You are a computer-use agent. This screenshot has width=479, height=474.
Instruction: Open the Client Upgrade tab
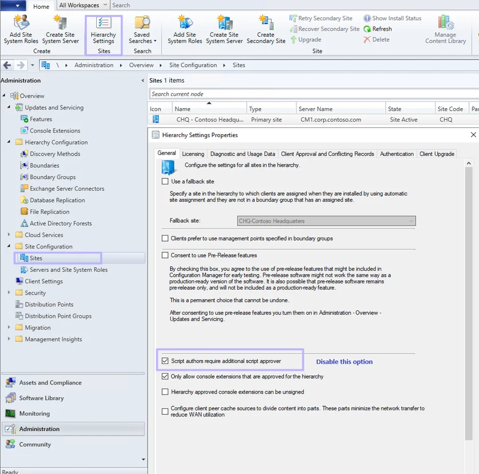tap(437, 154)
